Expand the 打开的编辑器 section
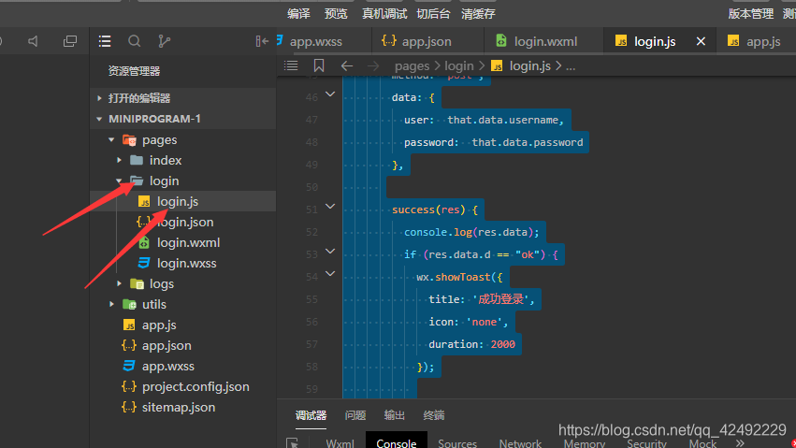The image size is (796, 448). (x=182, y=98)
